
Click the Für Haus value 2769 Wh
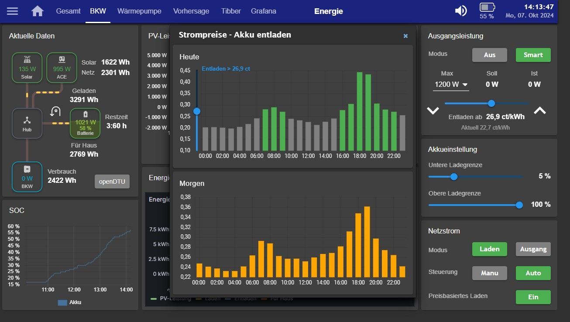[x=84, y=154]
